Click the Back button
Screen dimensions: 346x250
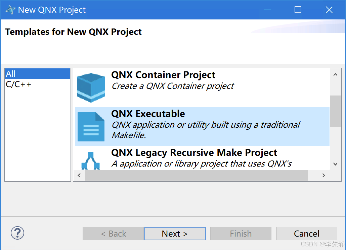(113, 233)
